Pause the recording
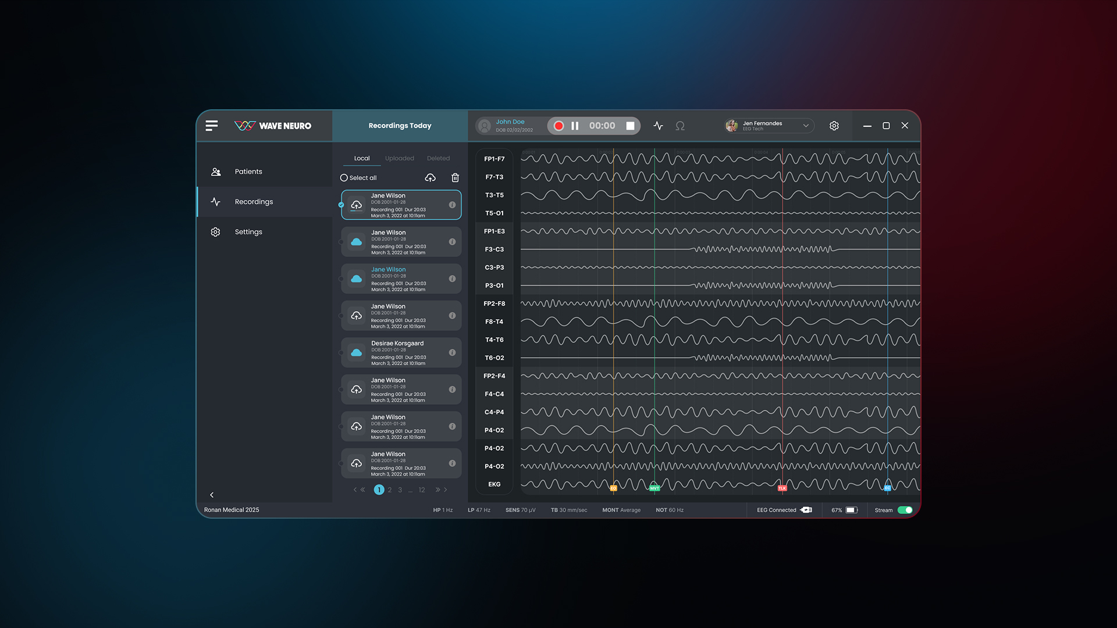1117x628 pixels. pyautogui.click(x=575, y=126)
